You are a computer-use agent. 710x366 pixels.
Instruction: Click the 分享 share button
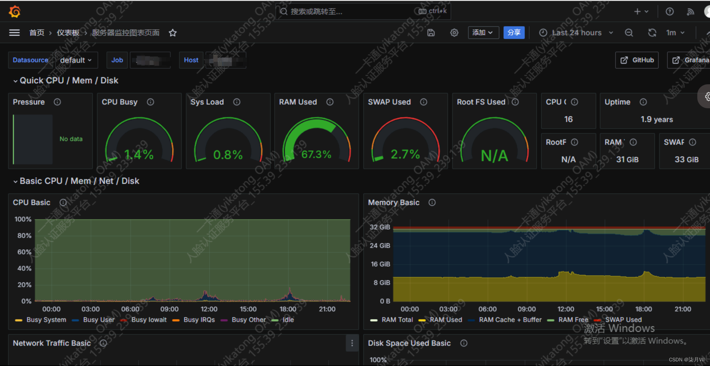(x=514, y=32)
